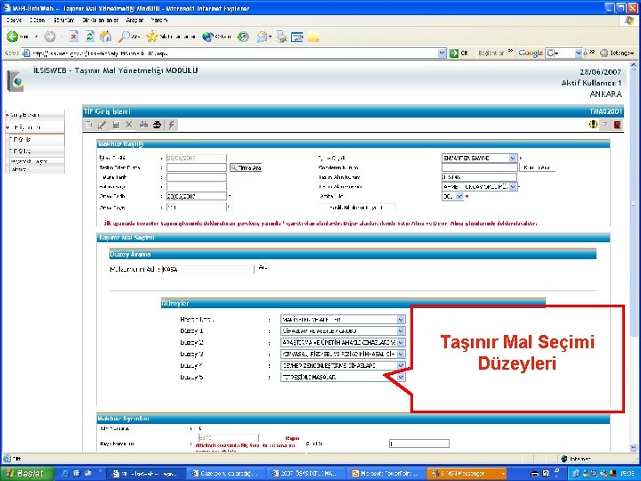641x481 pixels.
Task: Click the Onay Tarihi date input field
Action: pos(197,196)
